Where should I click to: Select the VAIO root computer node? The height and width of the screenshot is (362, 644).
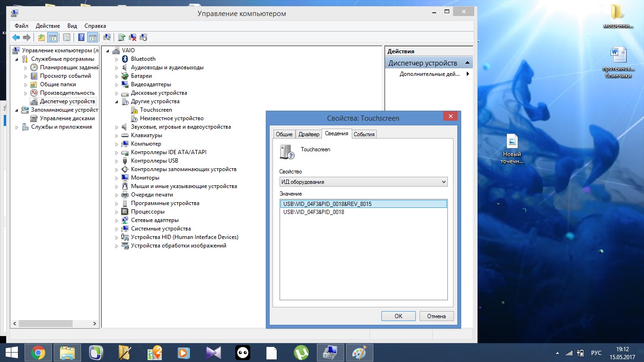(128, 50)
